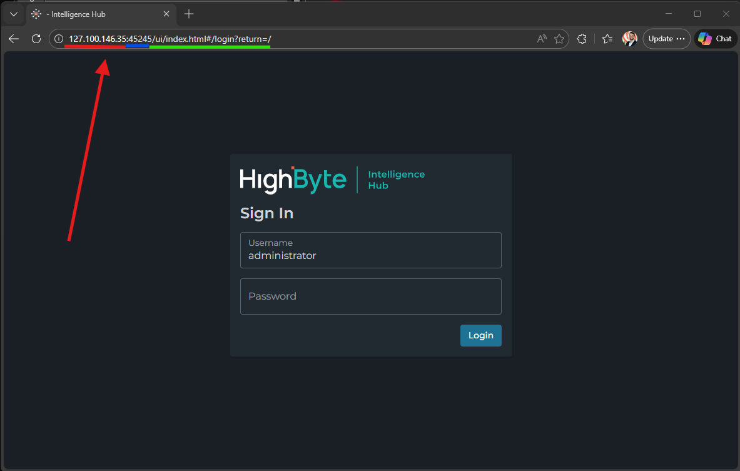Refresh the current page
740x471 pixels.
[x=36, y=39]
